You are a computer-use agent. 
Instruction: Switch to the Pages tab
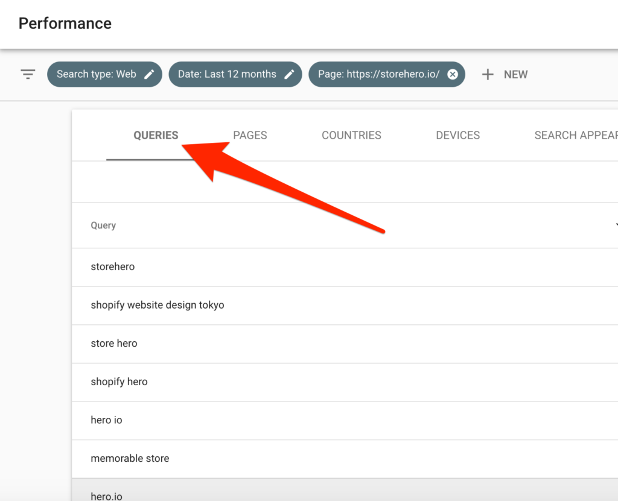[250, 136]
